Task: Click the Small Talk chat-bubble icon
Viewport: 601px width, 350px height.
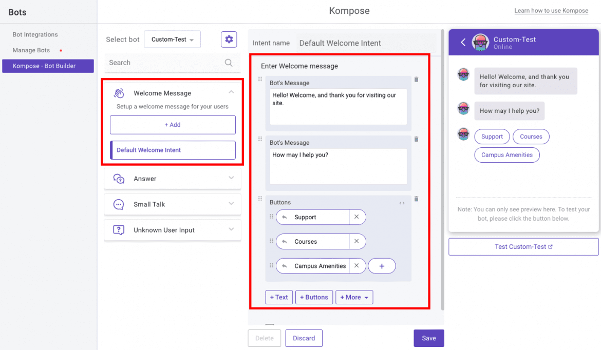Action: tap(119, 204)
